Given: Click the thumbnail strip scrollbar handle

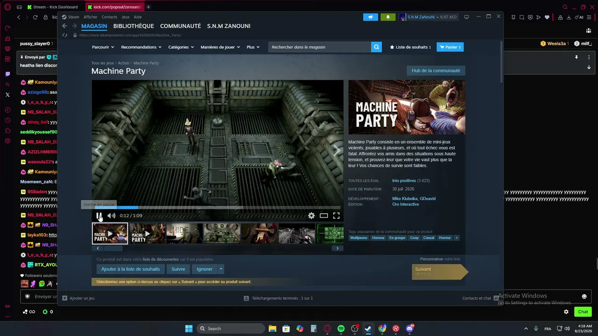Looking at the screenshot, I should (113, 248).
